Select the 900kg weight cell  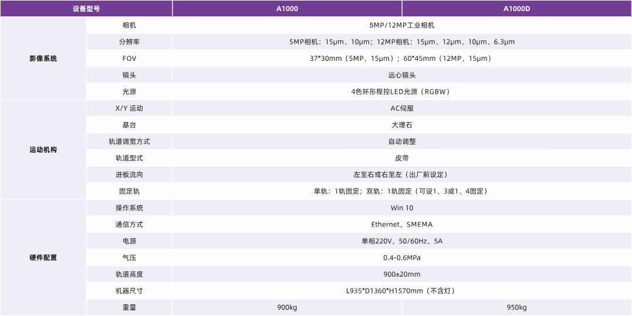[286, 307]
